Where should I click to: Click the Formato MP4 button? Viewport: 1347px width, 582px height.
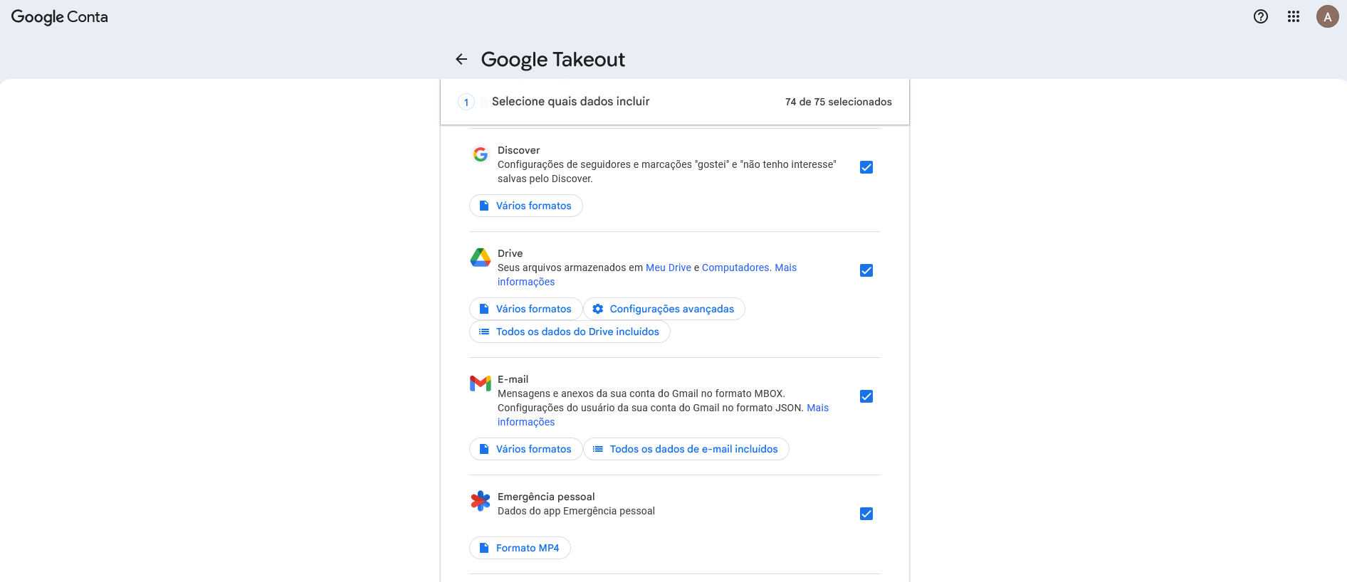pyautogui.click(x=520, y=548)
